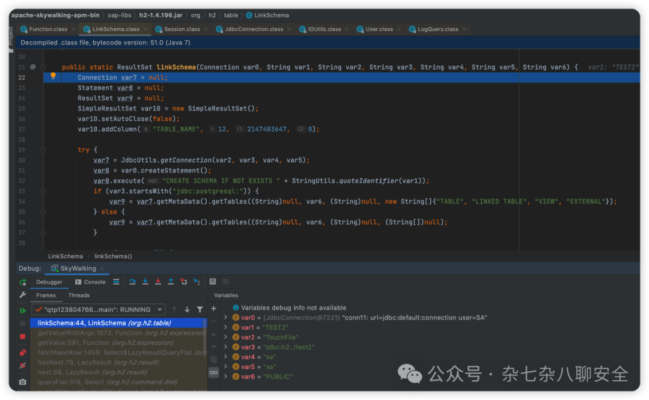Switch to Function.class tab
The height and width of the screenshot is (400, 649).
tap(48, 29)
